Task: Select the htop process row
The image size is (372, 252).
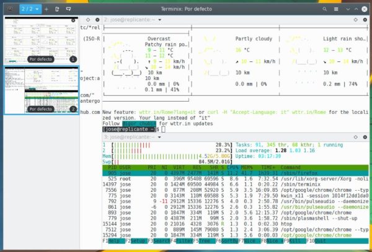Action: pyautogui.click(x=236, y=224)
